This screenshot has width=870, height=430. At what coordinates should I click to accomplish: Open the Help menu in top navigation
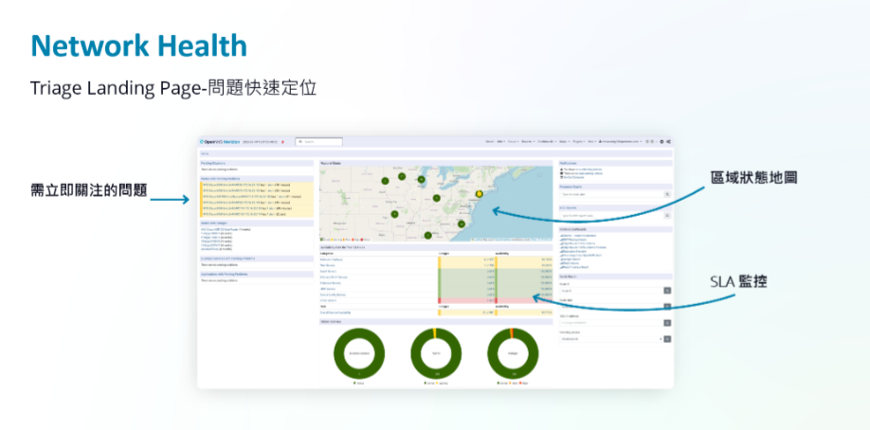[x=592, y=141]
